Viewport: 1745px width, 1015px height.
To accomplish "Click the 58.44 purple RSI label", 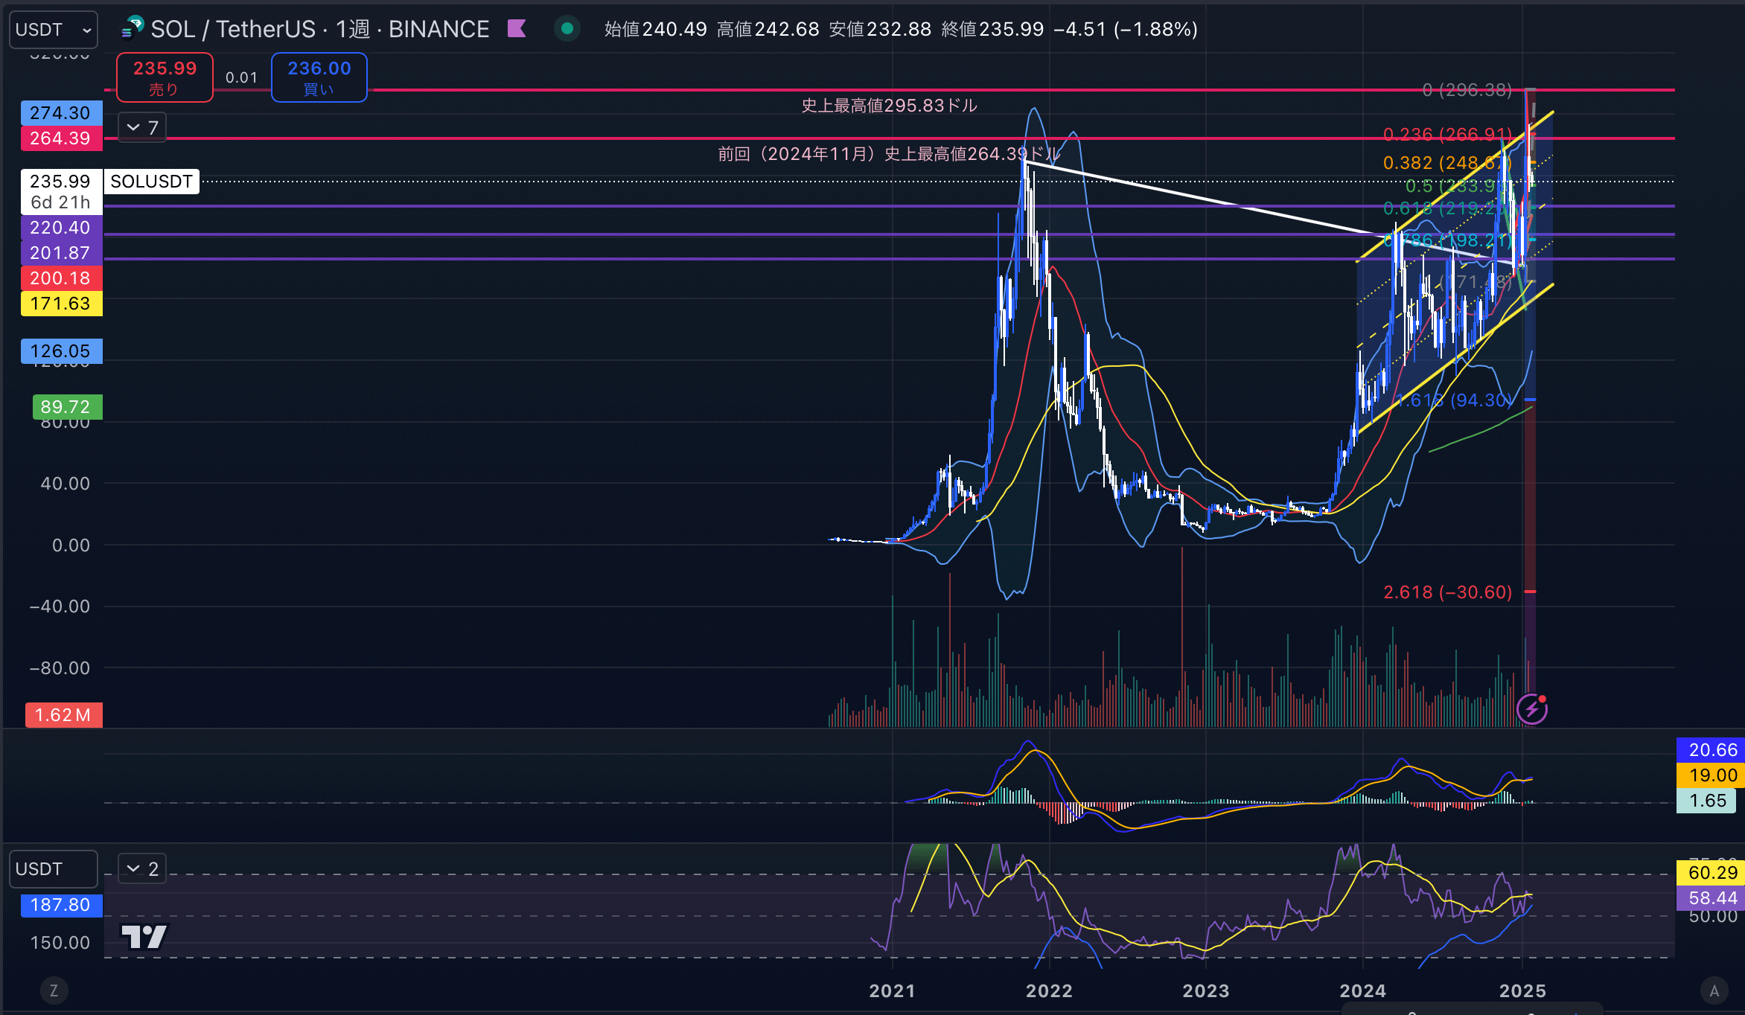I will click(x=1710, y=898).
